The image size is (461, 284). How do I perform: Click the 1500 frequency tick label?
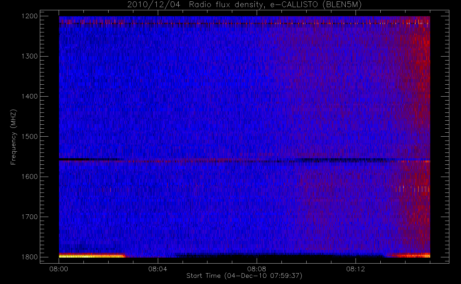(30, 137)
